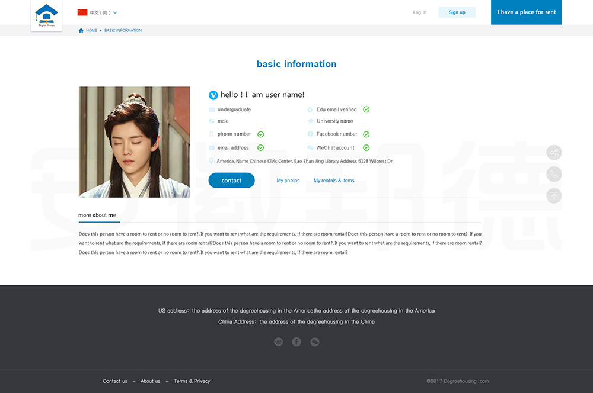Click the user profile photo

(x=134, y=142)
